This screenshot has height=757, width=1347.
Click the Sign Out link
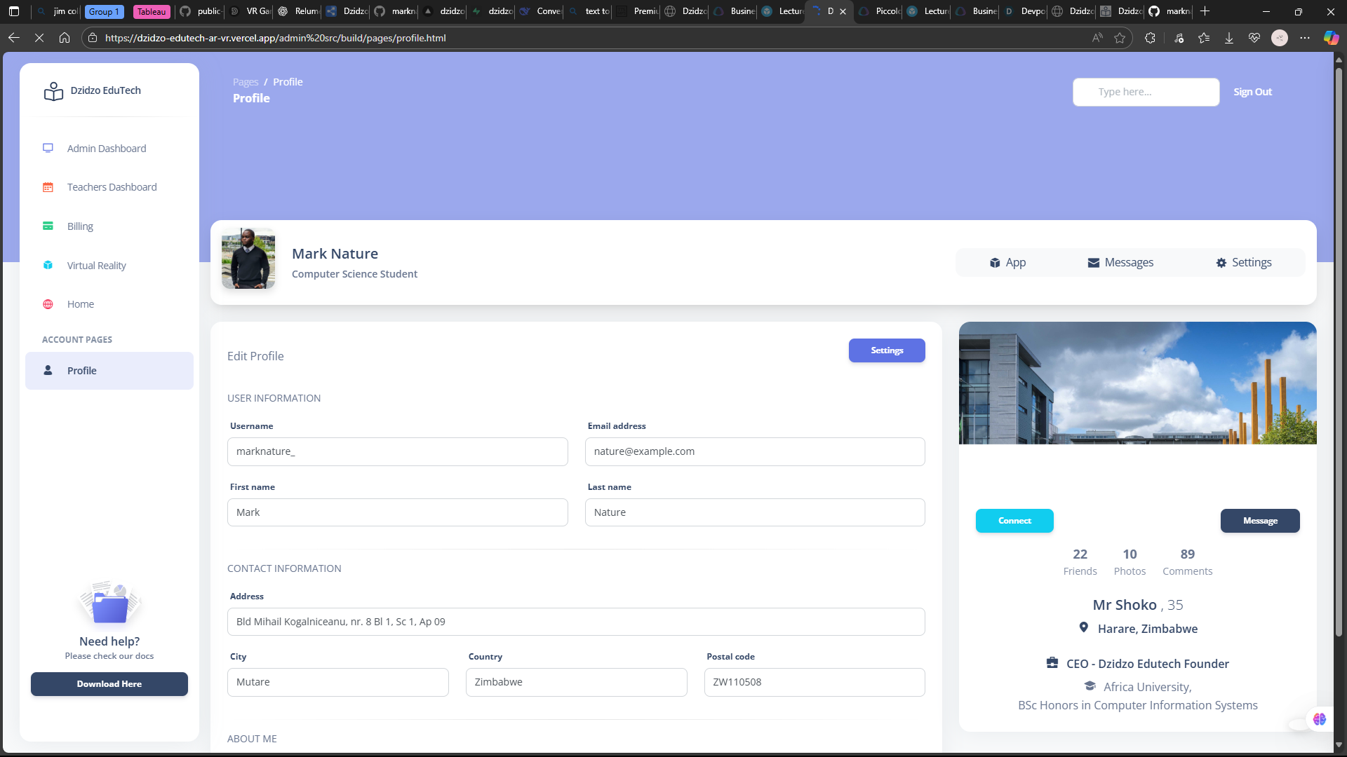coord(1252,92)
